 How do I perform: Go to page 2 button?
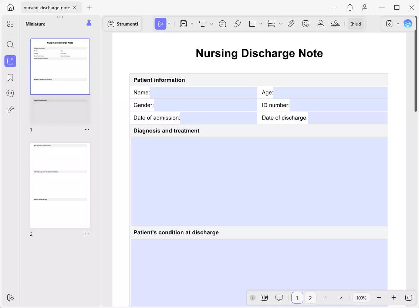pos(310,298)
